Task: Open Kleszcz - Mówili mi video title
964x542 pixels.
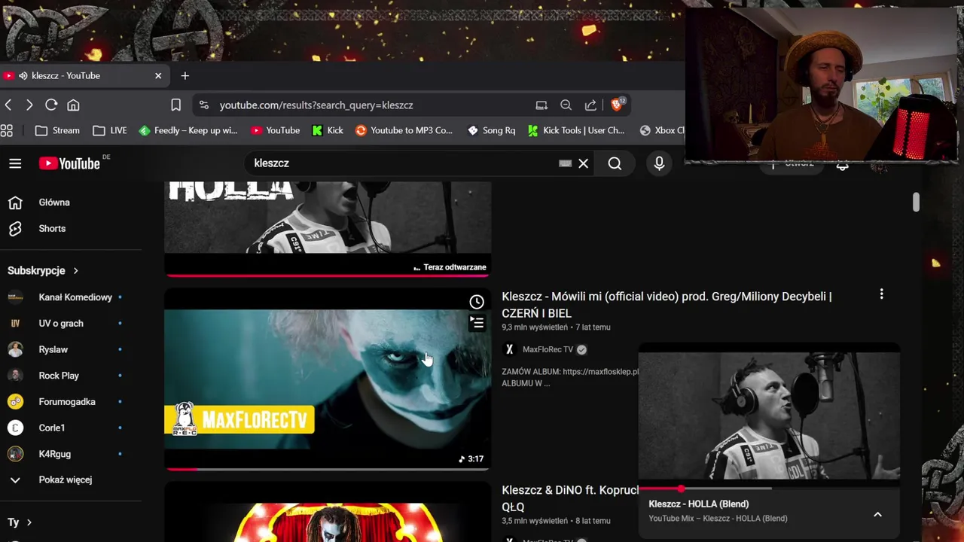Action: tap(667, 305)
